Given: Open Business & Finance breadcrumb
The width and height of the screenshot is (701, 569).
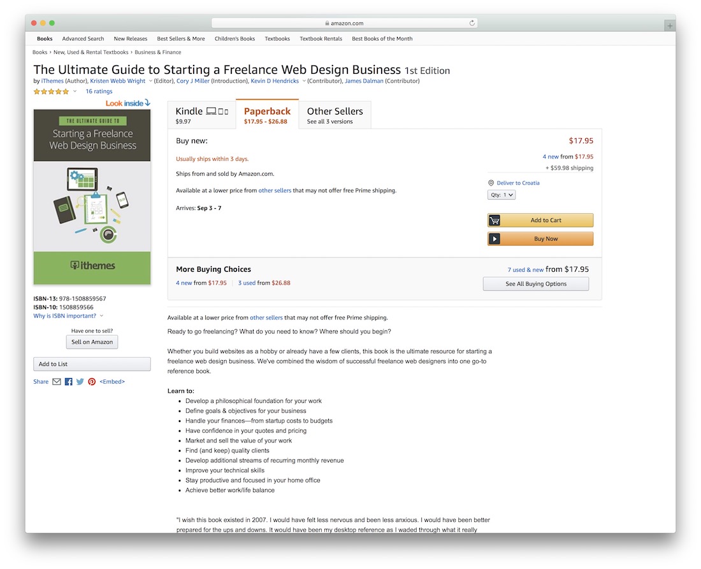Looking at the screenshot, I should [158, 52].
